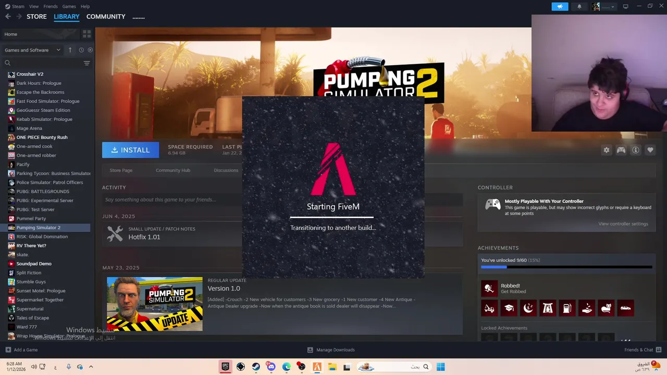This screenshot has width=667, height=375.
Task: Click the Windows taskbar search box
Action: point(394,367)
